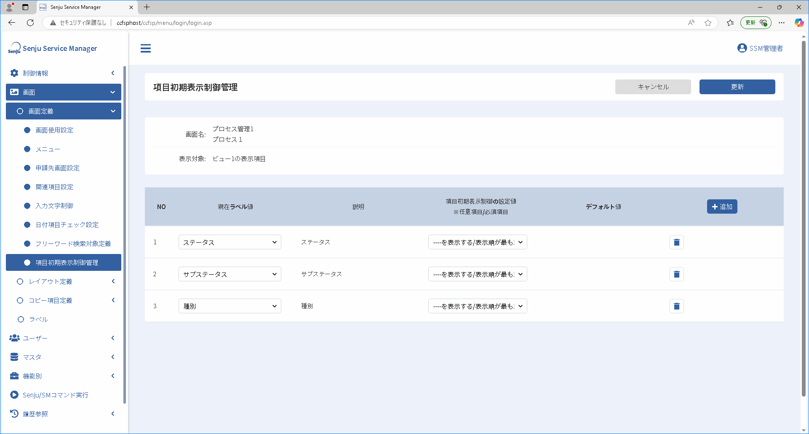
Task: Open a new browser tab
Action: point(147,7)
